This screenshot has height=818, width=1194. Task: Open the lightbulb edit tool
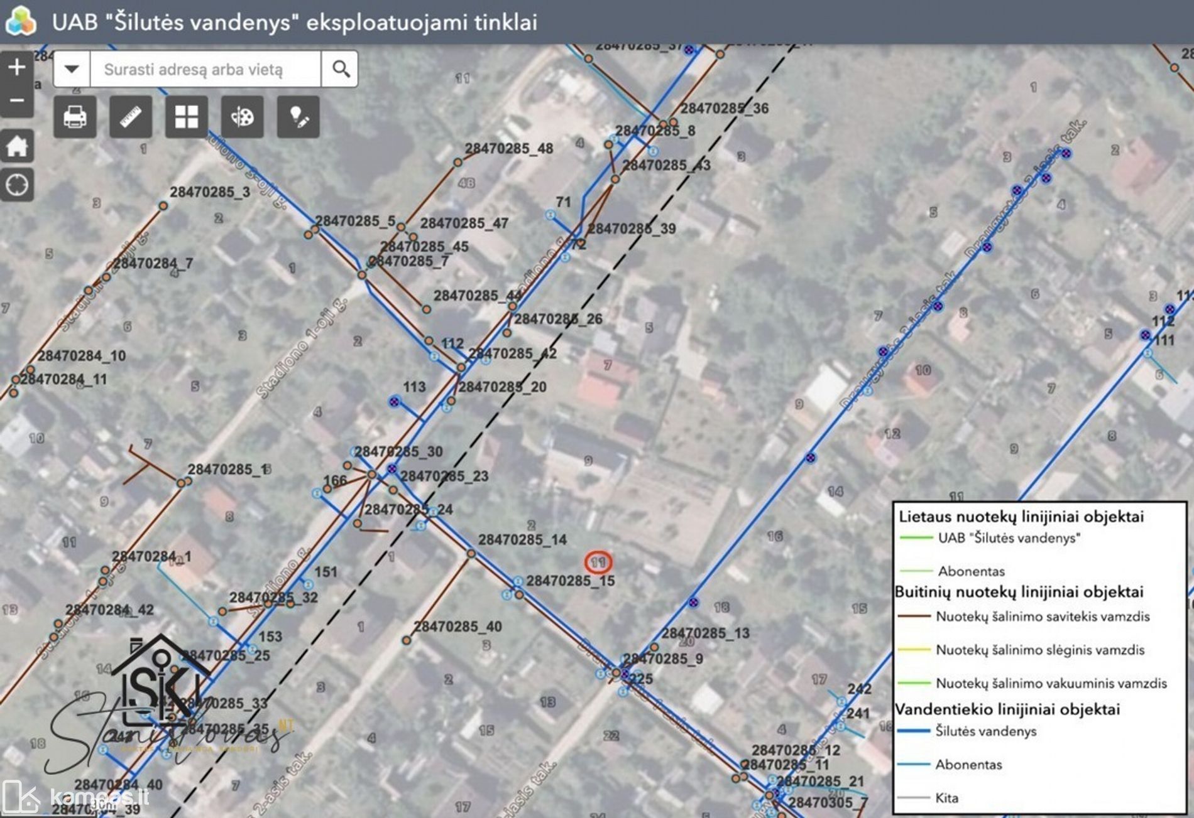tap(298, 117)
